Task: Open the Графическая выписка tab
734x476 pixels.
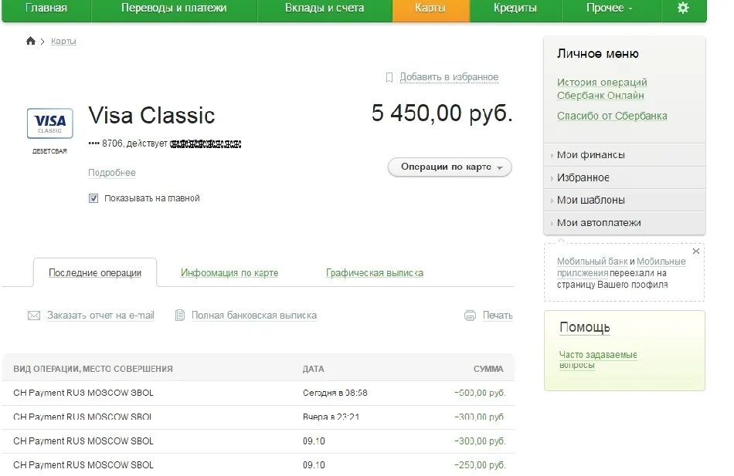Action: click(x=374, y=272)
